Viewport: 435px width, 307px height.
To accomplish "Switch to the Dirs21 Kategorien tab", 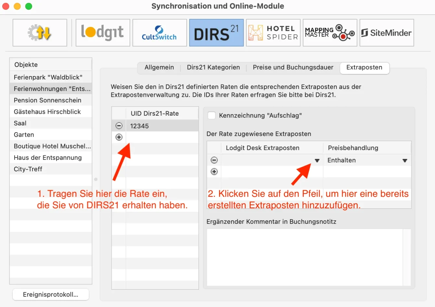I will (213, 67).
